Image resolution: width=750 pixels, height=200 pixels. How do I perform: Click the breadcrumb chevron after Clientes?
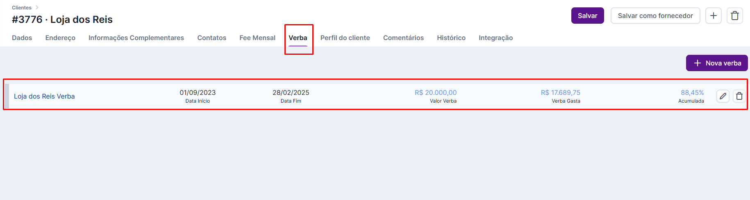click(x=37, y=7)
